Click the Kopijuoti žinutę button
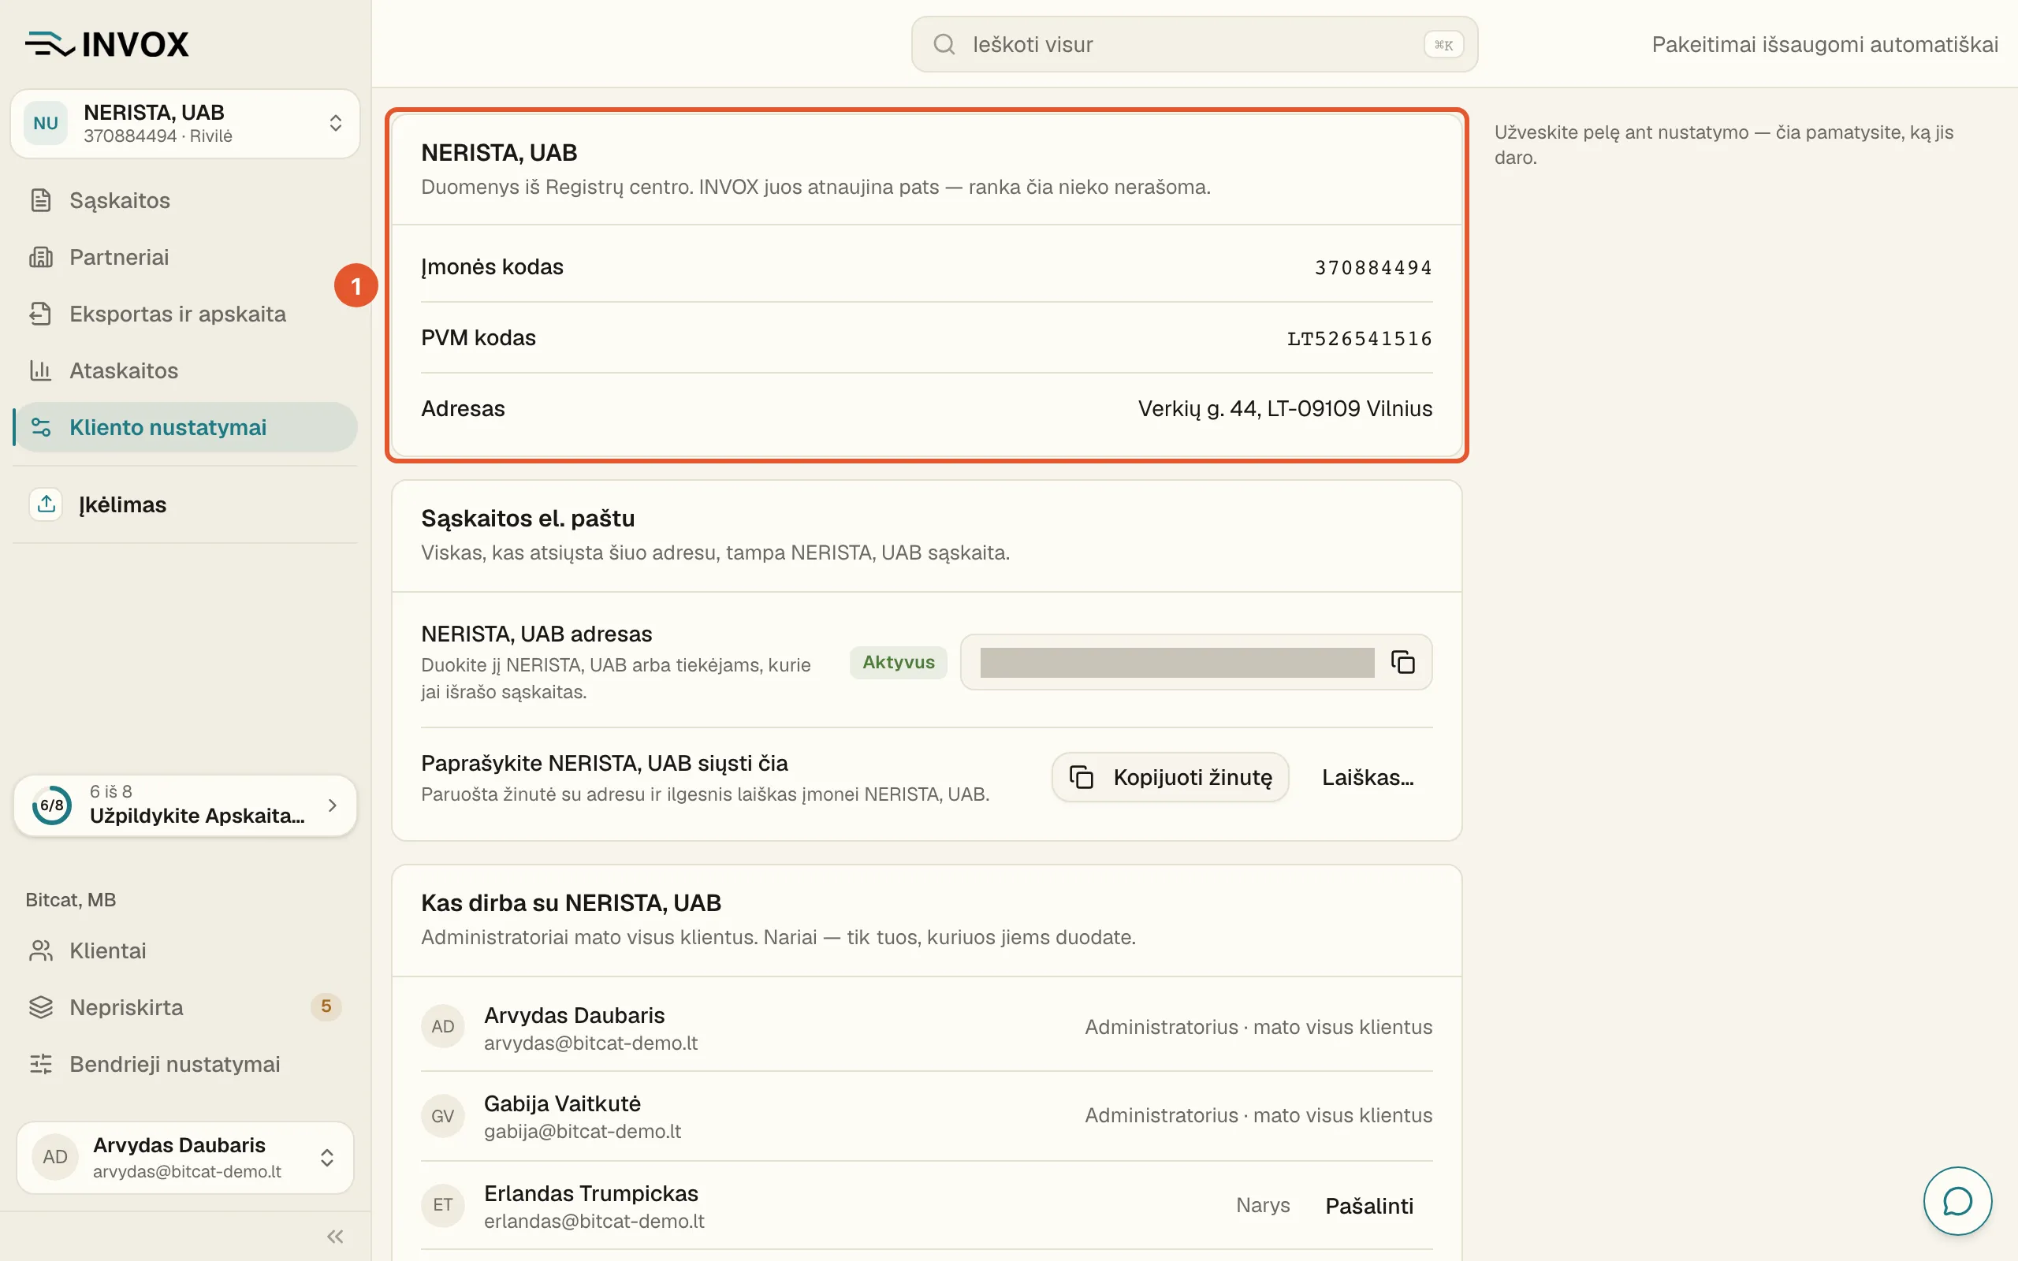The width and height of the screenshot is (2018, 1261). click(x=1170, y=777)
